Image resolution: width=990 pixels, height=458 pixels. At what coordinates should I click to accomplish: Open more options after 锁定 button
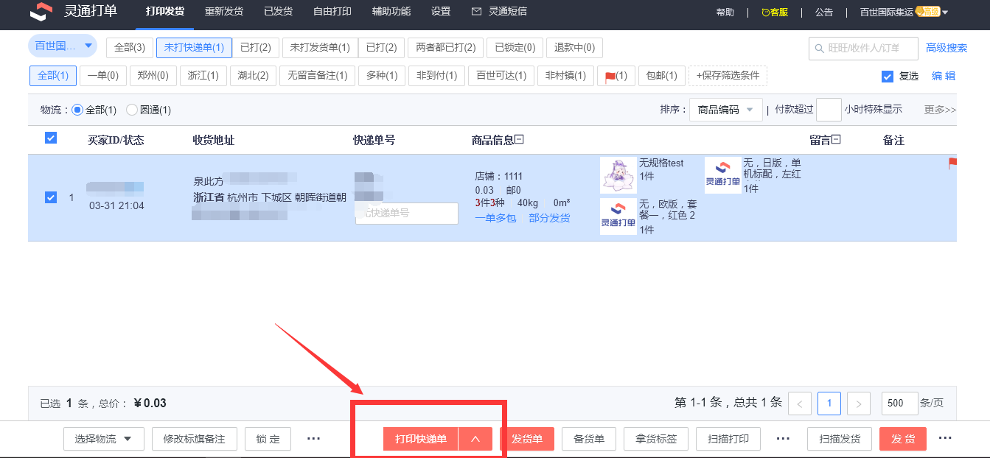click(313, 439)
